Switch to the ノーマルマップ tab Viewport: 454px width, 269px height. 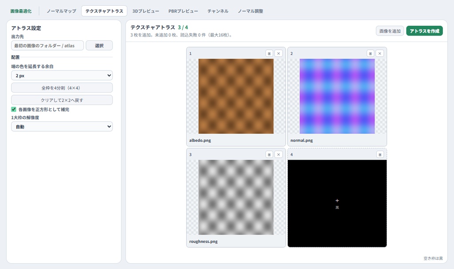click(x=61, y=11)
